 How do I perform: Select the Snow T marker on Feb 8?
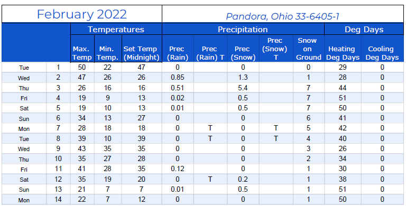click(276, 138)
